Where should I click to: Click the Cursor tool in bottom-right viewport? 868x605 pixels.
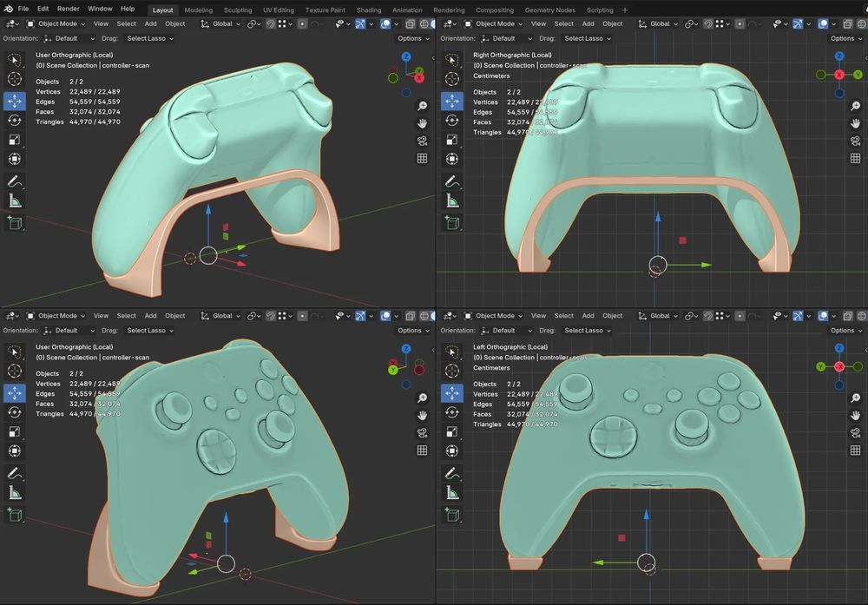tap(452, 371)
